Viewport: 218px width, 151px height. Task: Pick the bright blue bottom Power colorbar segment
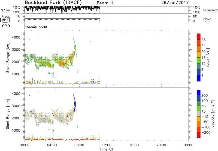199,78
